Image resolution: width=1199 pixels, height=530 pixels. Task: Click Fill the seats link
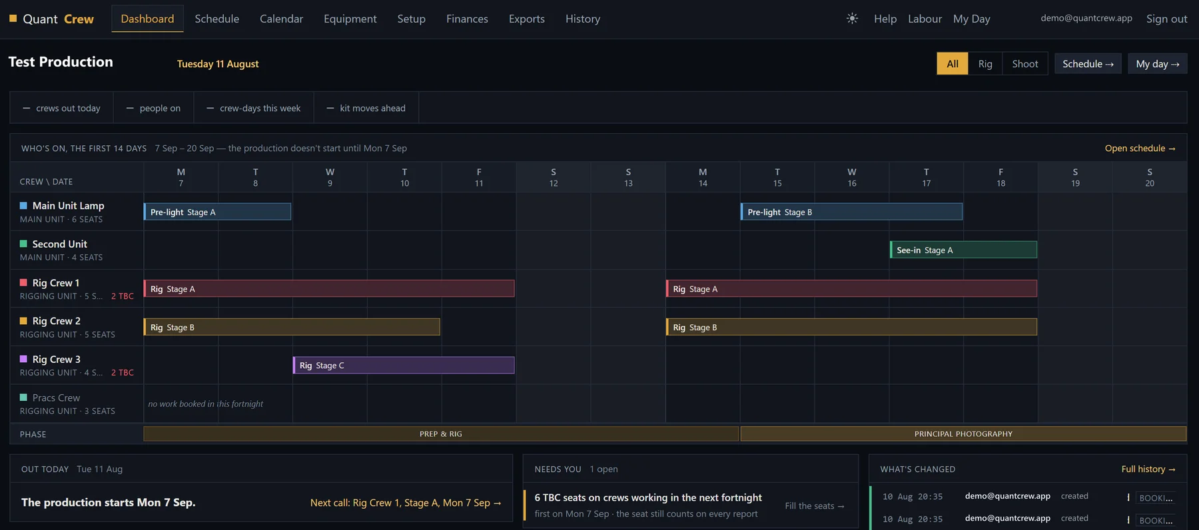point(815,506)
